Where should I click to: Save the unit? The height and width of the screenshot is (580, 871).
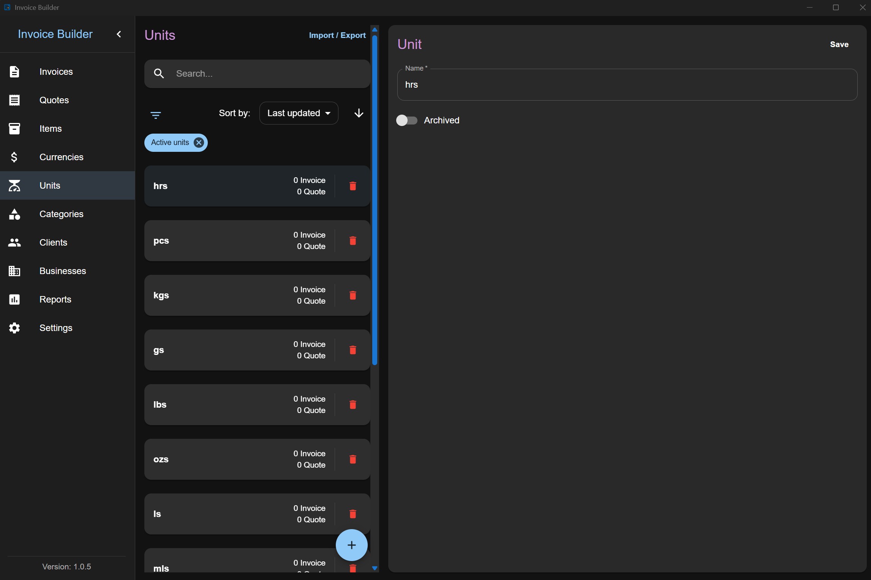839,44
